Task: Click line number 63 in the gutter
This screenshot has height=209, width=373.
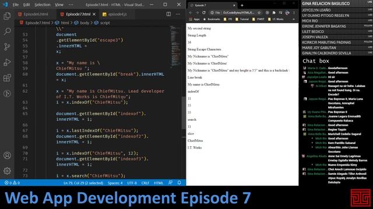Action: pyautogui.click(x=25, y=102)
